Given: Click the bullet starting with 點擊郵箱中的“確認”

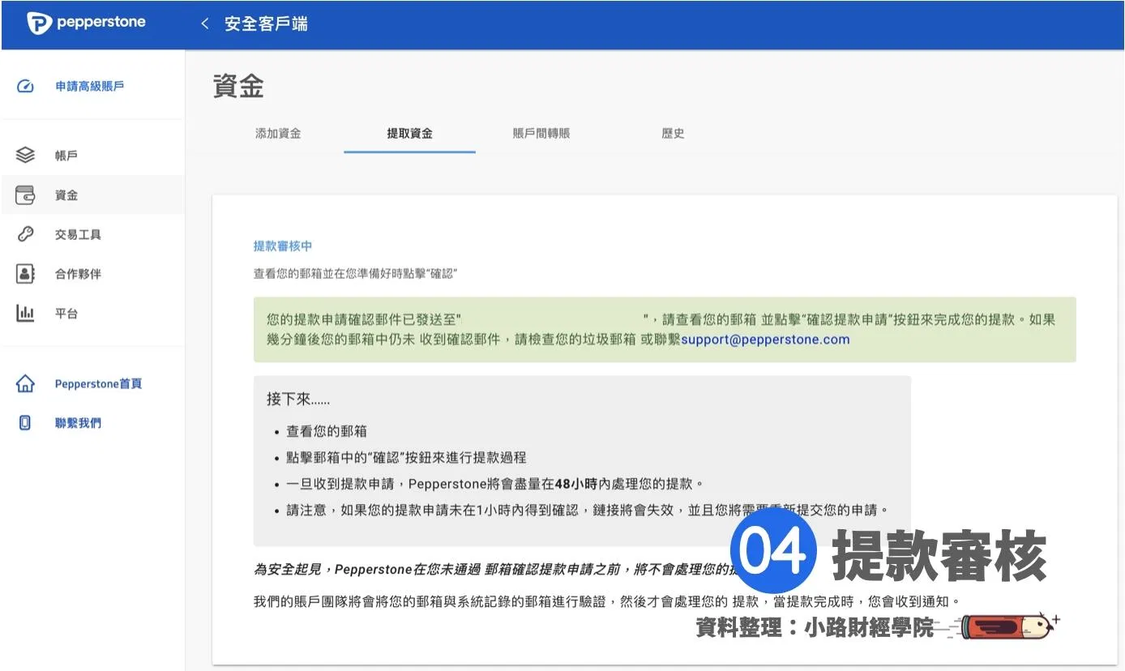Looking at the screenshot, I should tap(406, 458).
